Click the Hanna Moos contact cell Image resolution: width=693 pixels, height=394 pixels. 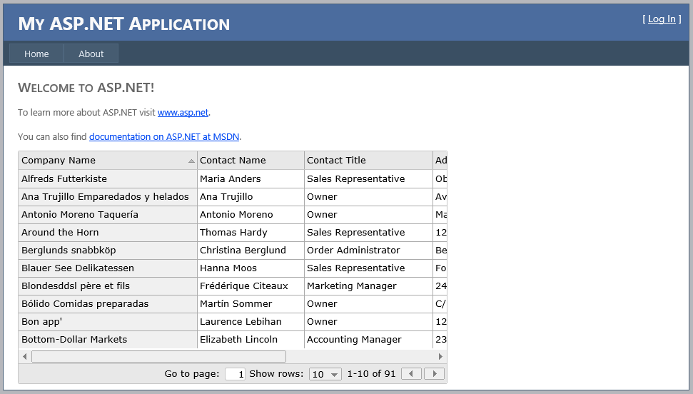coord(251,268)
